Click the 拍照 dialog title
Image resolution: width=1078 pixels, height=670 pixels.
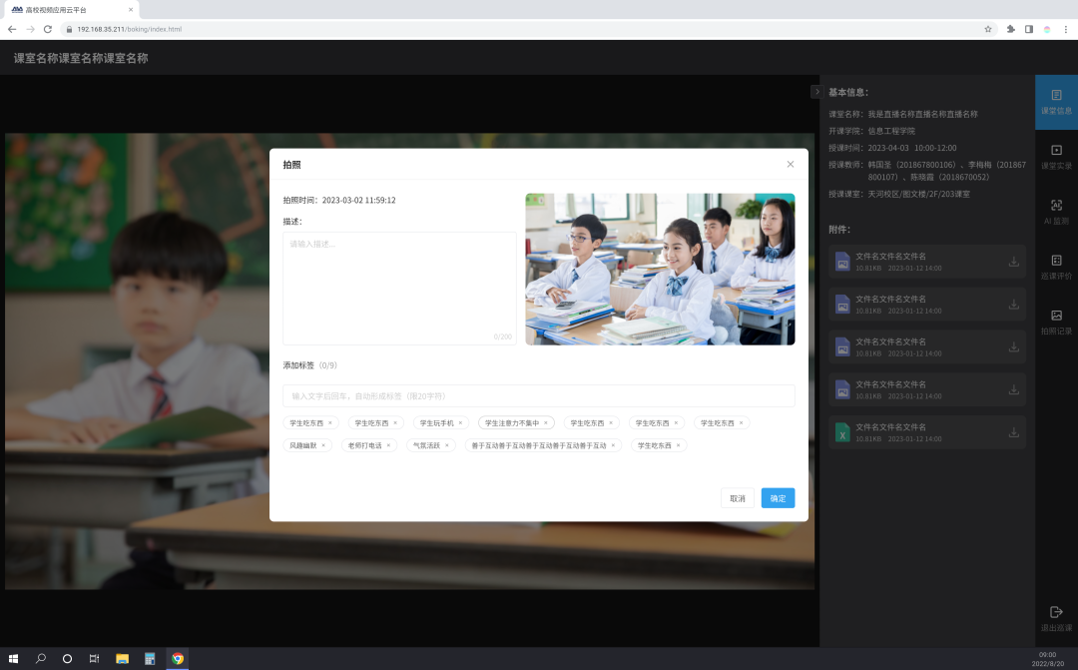(x=291, y=165)
